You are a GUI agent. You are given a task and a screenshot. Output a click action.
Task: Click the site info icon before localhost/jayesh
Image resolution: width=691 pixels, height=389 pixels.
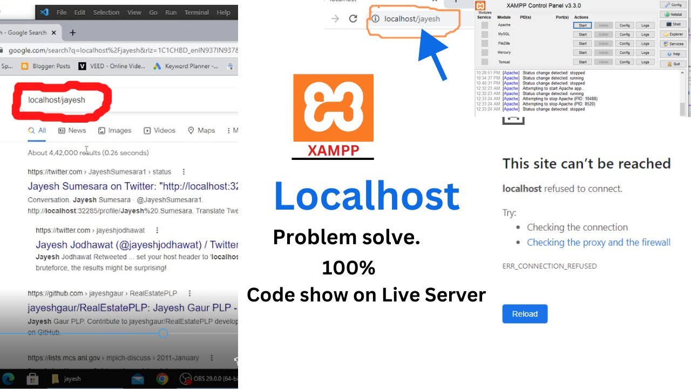click(x=376, y=18)
